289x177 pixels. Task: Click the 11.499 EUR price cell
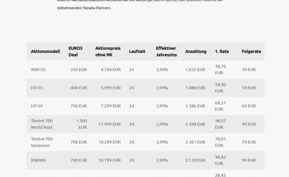pyautogui.click(x=109, y=124)
